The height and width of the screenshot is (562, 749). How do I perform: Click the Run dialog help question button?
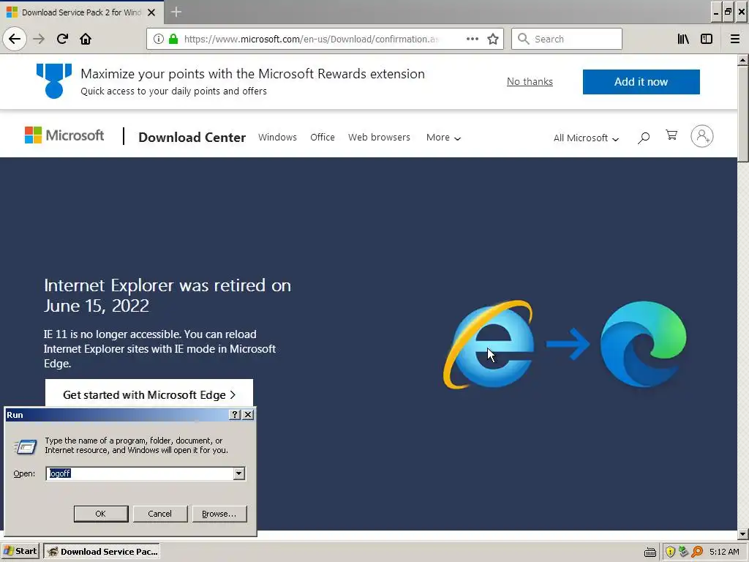[235, 414]
